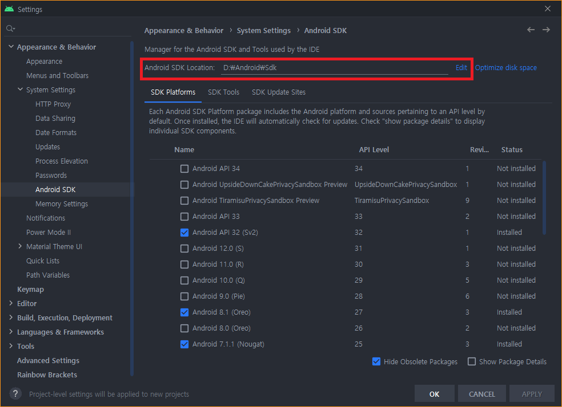Sort by the Name column header
562x407 pixels.
click(x=184, y=150)
